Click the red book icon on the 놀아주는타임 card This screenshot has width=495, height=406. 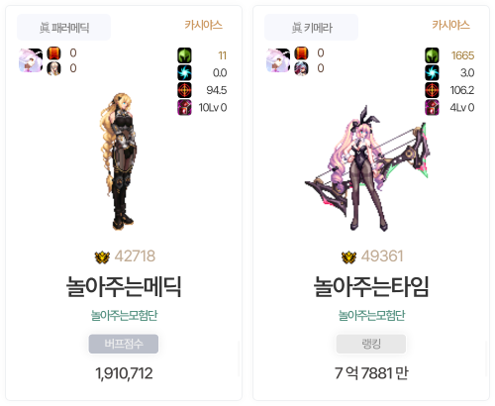click(x=301, y=53)
